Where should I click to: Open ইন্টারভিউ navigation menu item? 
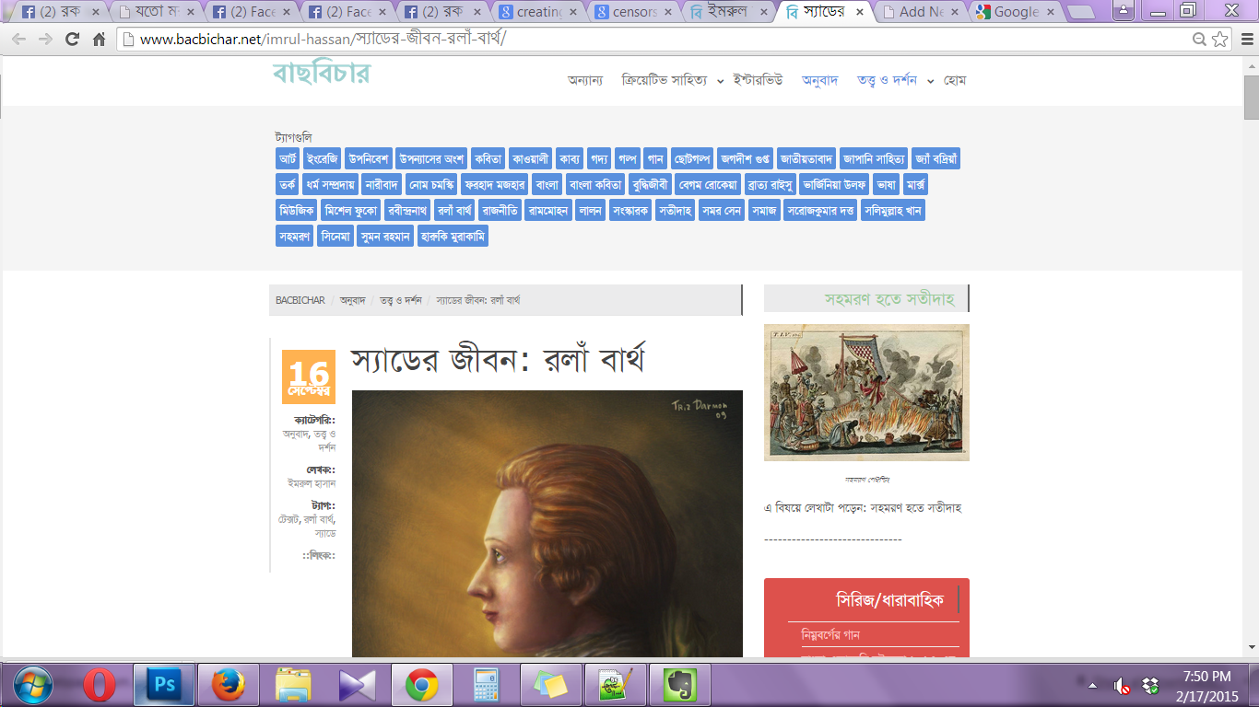758,80
